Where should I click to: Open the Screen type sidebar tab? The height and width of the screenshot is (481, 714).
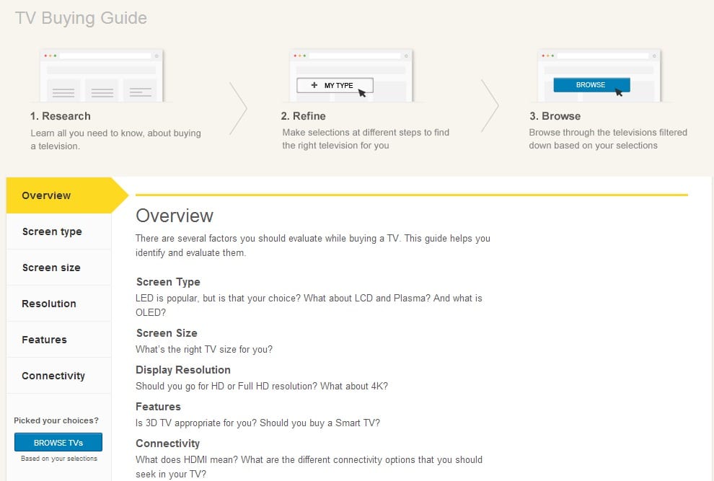tap(58, 231)
